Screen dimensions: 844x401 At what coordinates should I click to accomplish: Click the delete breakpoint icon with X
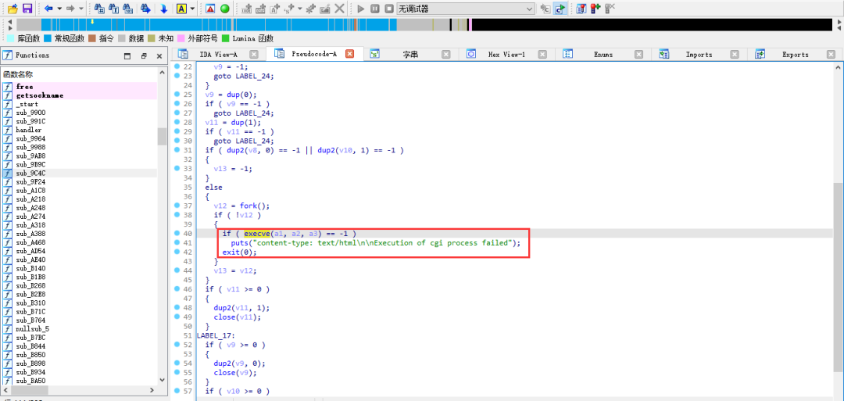click(610, 8)
